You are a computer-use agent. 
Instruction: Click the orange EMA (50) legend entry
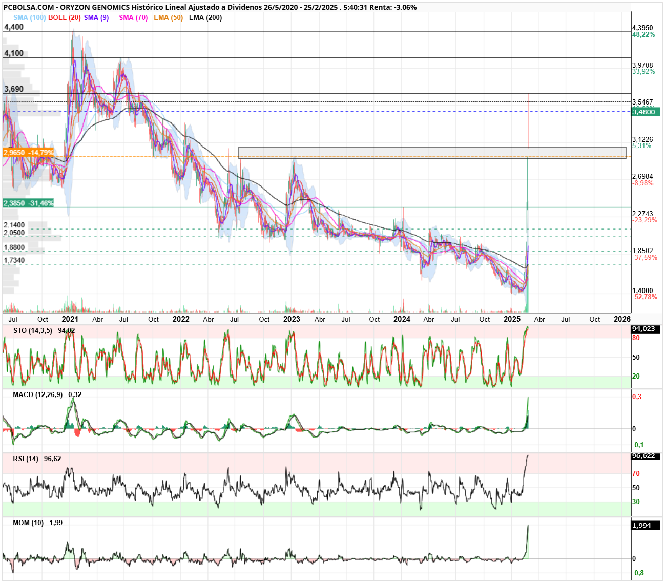coord(168,17)
